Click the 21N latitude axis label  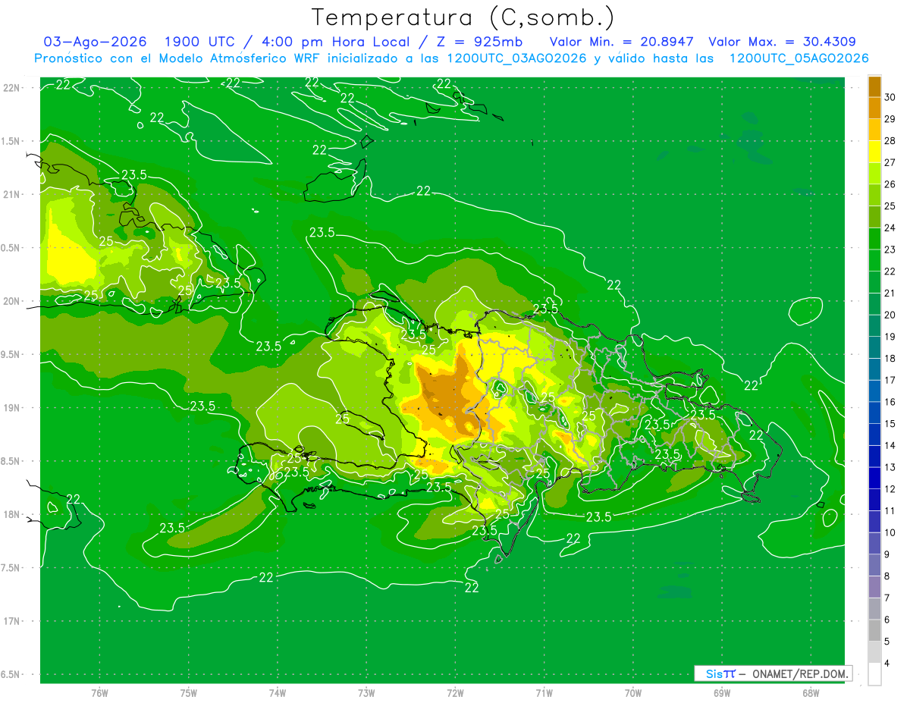[11, 194]
